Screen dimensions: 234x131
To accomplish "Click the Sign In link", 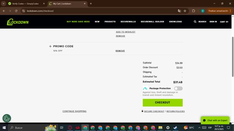I will click(x=213, y=22).
